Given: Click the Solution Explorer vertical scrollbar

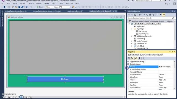Looking at the screenshot, I should (x=175, y=35).
